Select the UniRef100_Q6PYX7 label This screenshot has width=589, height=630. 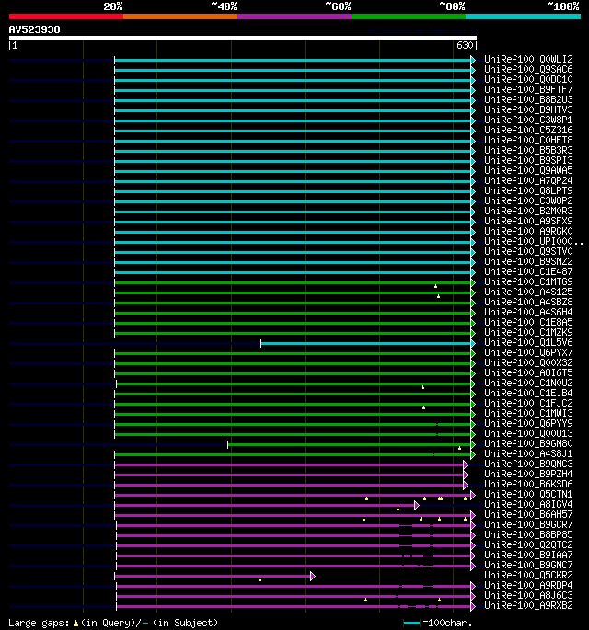(528, 353)
